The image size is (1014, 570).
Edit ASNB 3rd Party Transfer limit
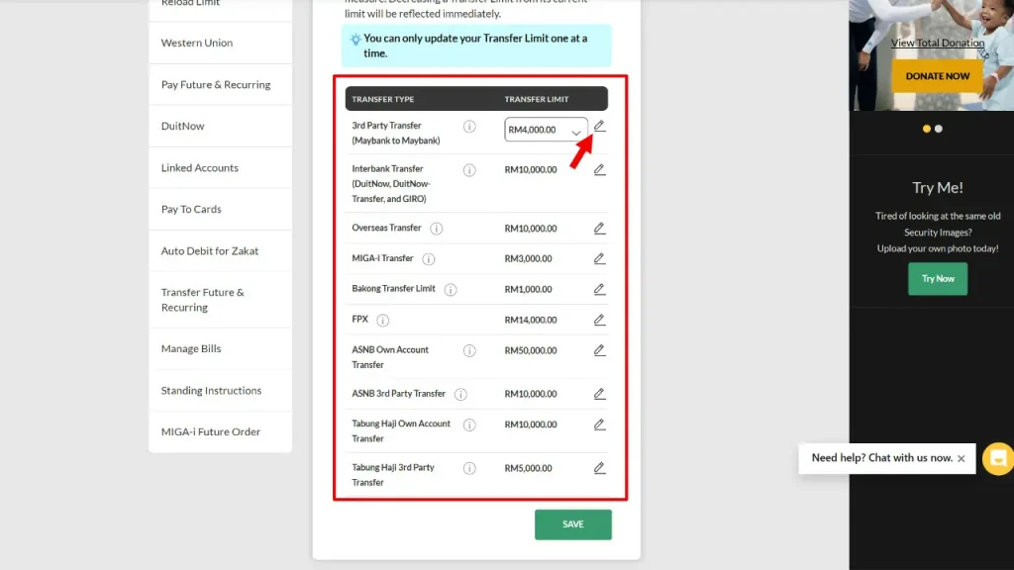click(x=599, y=394)
